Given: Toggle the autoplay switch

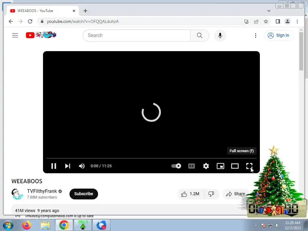Looking at the screenshot, I should (176, 166).
